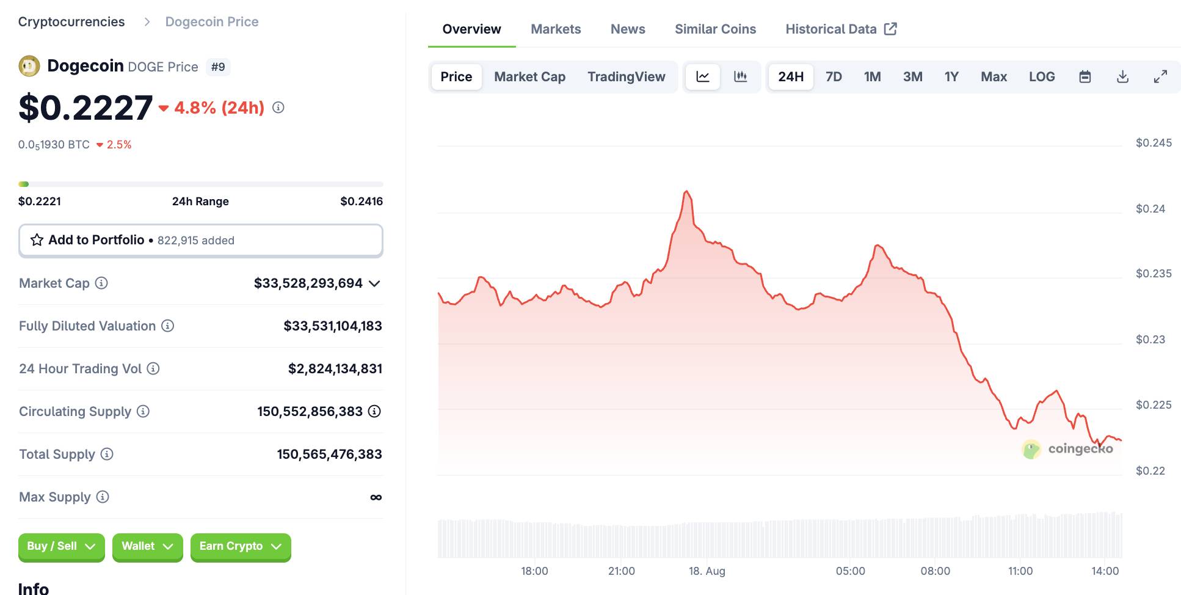Switch to line chart view icon
Screen dimensions: 1181x595
pos(703,77)
